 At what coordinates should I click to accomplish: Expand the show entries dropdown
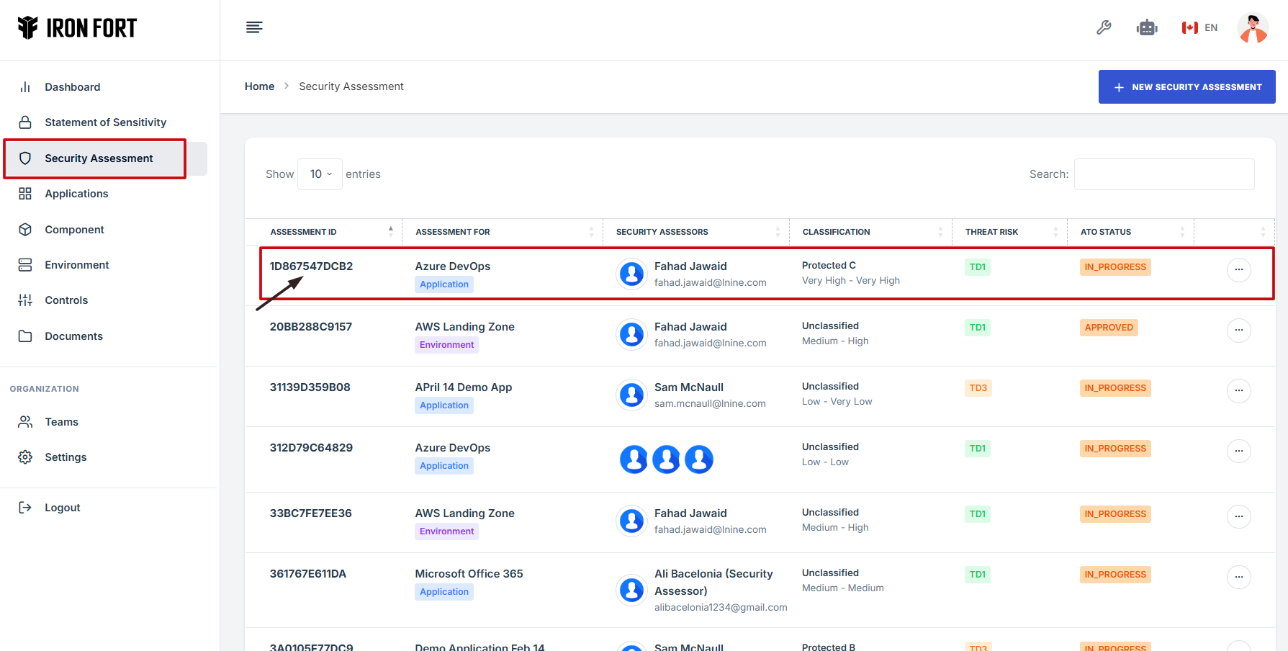320,174
